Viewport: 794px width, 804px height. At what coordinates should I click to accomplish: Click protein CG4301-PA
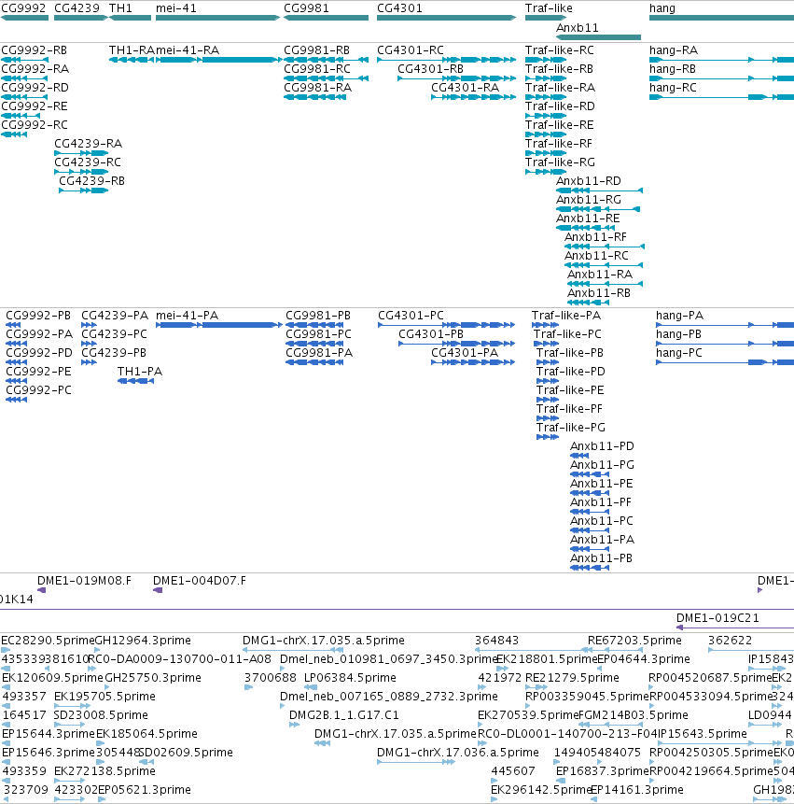[473, 362]
